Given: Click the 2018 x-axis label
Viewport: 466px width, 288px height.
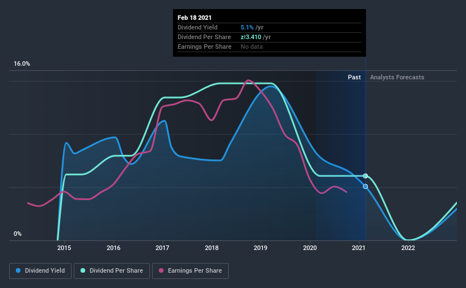Looking at the screenshot, I should point(212,248).
